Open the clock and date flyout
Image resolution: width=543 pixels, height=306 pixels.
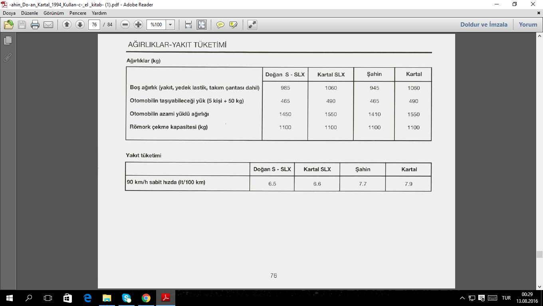[527, 298]
